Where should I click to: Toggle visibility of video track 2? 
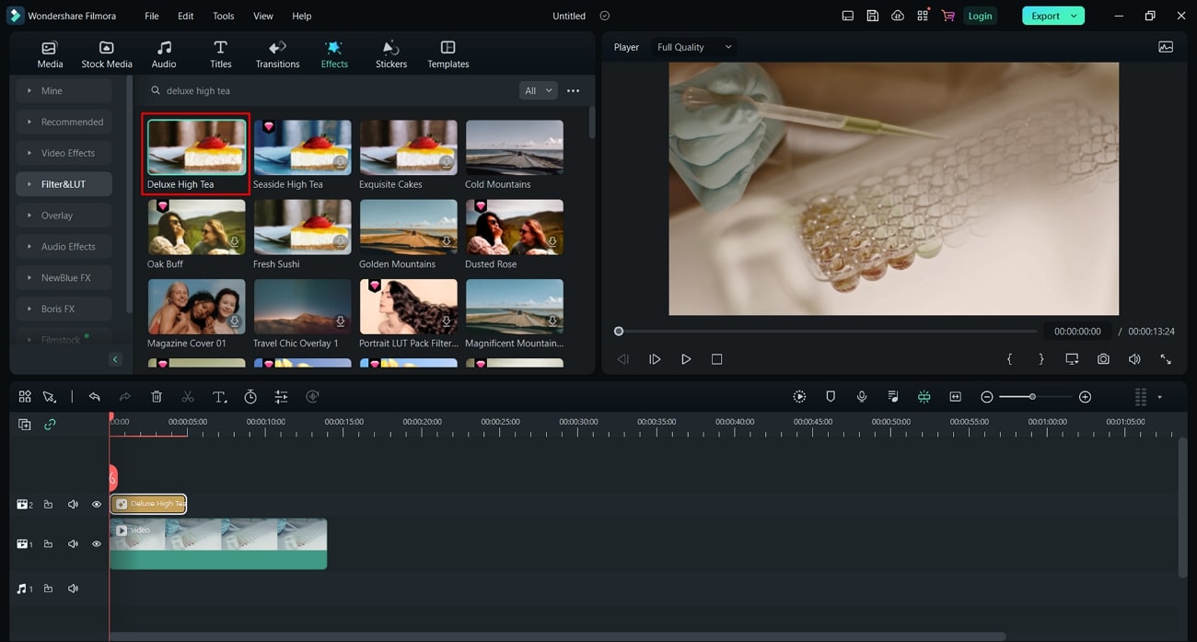click(x=97, y=504)
